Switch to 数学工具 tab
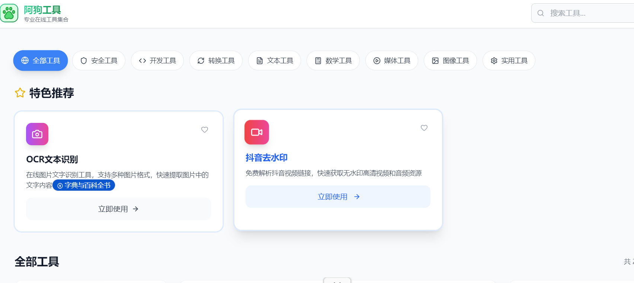 click(x=333, y=61)
